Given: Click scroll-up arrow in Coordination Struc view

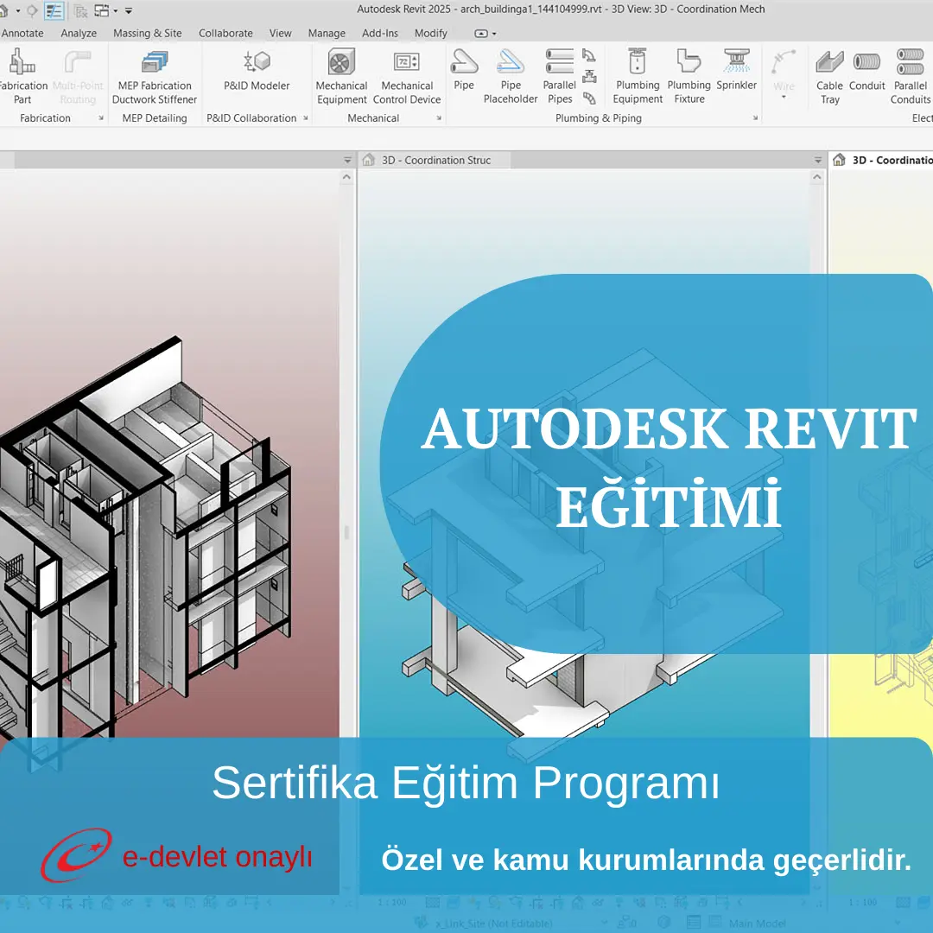Looking at the screenshot, I should (x=817, y=177).
